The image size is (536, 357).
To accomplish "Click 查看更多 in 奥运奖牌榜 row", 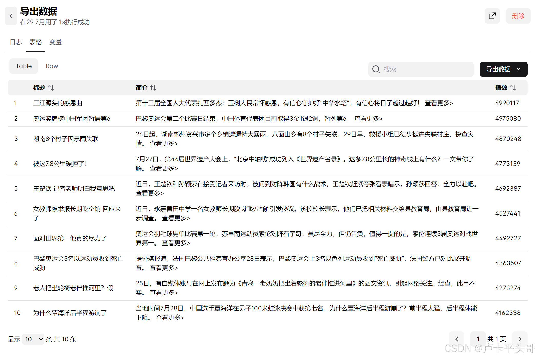I will pos(368,119).
